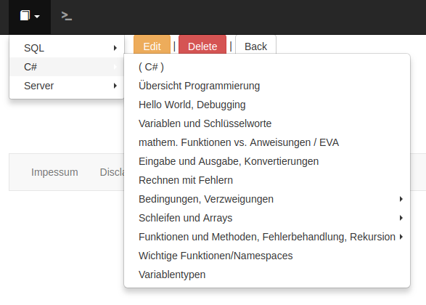Expand Schleifen und Arrays submenu arrow
This screenshot has width=426, height=305.
pos(401,218)
